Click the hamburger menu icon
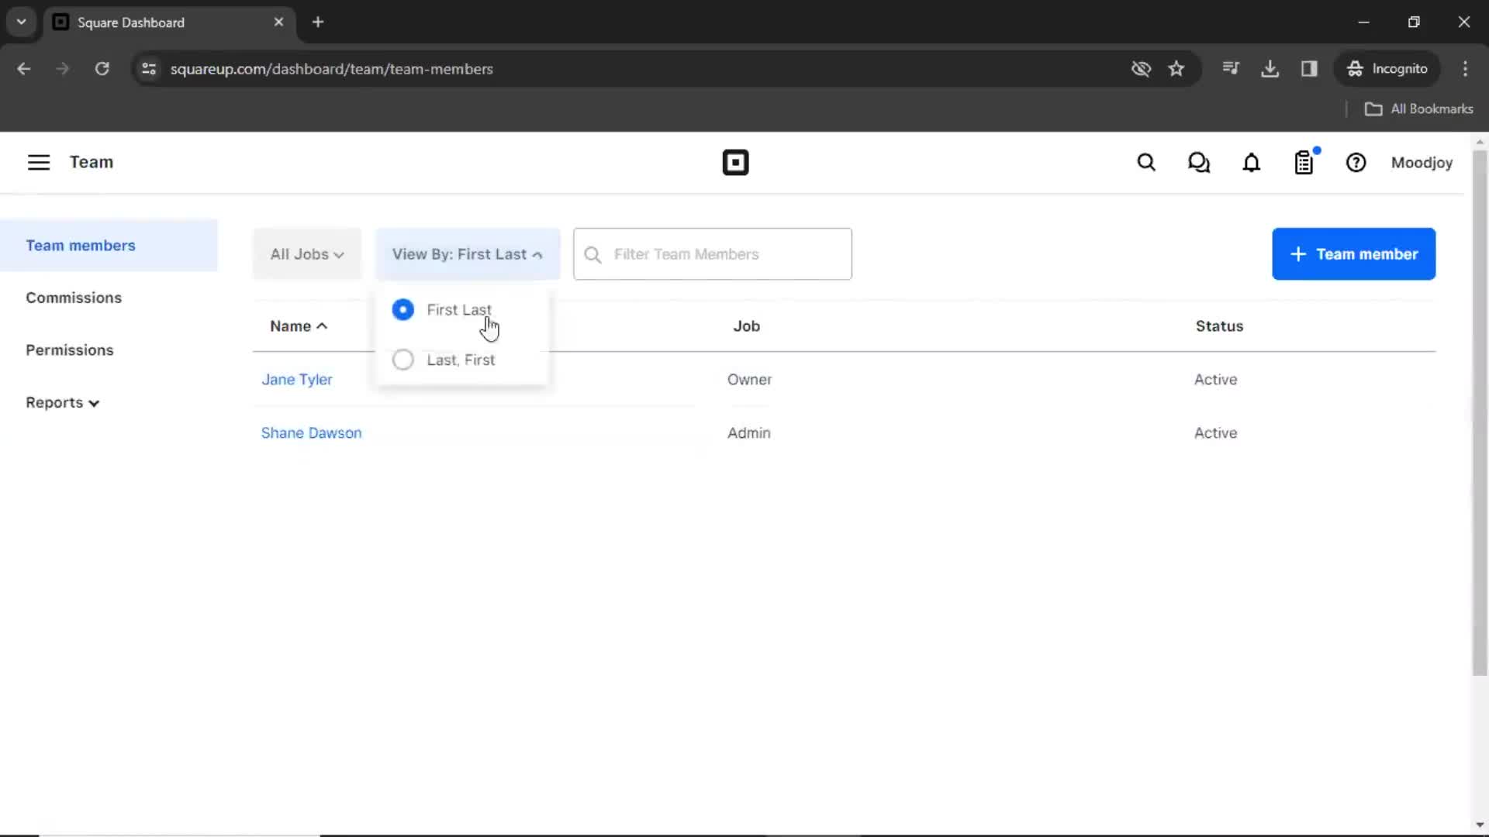Screen dimensions: 1489x837 (39, 163)
